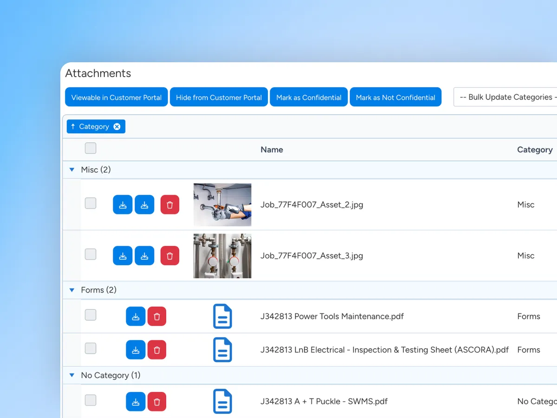This screenshot has width=557, height=418.
Task: Click second download icon for Job_77F4F007_Asset_3.jpg
Action: (144, 256)
